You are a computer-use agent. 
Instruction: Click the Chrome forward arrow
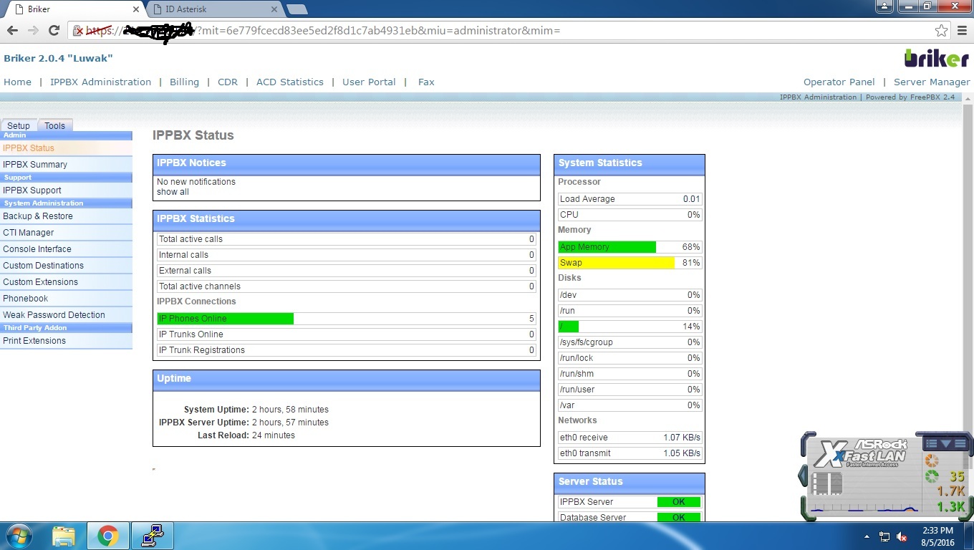(x=33, y=31)
